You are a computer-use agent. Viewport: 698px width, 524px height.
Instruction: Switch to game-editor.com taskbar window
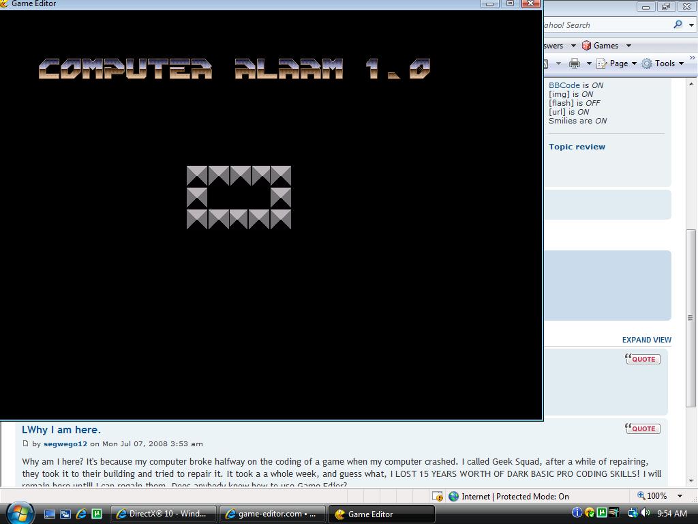point(273,514)
